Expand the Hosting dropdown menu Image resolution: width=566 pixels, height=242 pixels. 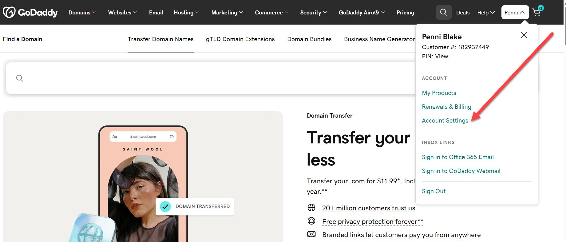pos(187,13)
